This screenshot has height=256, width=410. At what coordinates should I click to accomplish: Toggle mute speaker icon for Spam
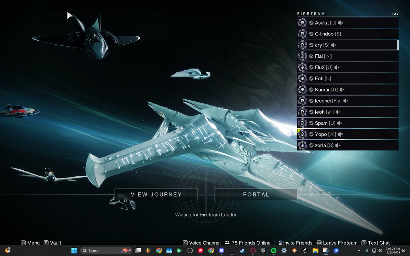click(x=340, y=123)
